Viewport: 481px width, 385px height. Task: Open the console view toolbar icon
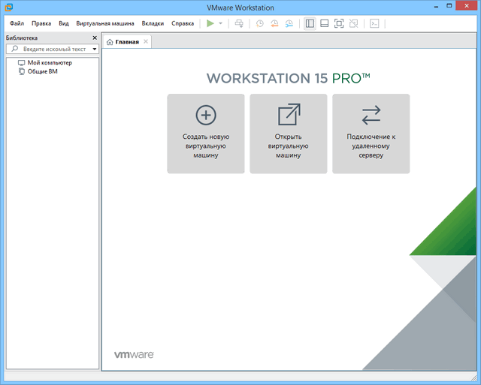point(374,23)
